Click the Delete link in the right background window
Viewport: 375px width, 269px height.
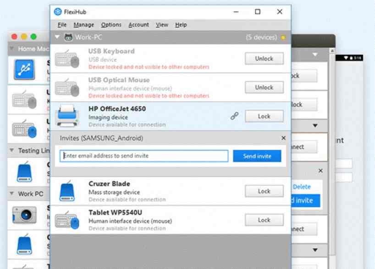(302, 187)
